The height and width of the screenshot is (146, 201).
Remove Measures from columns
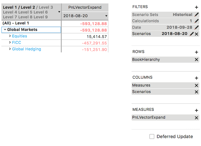196,85
